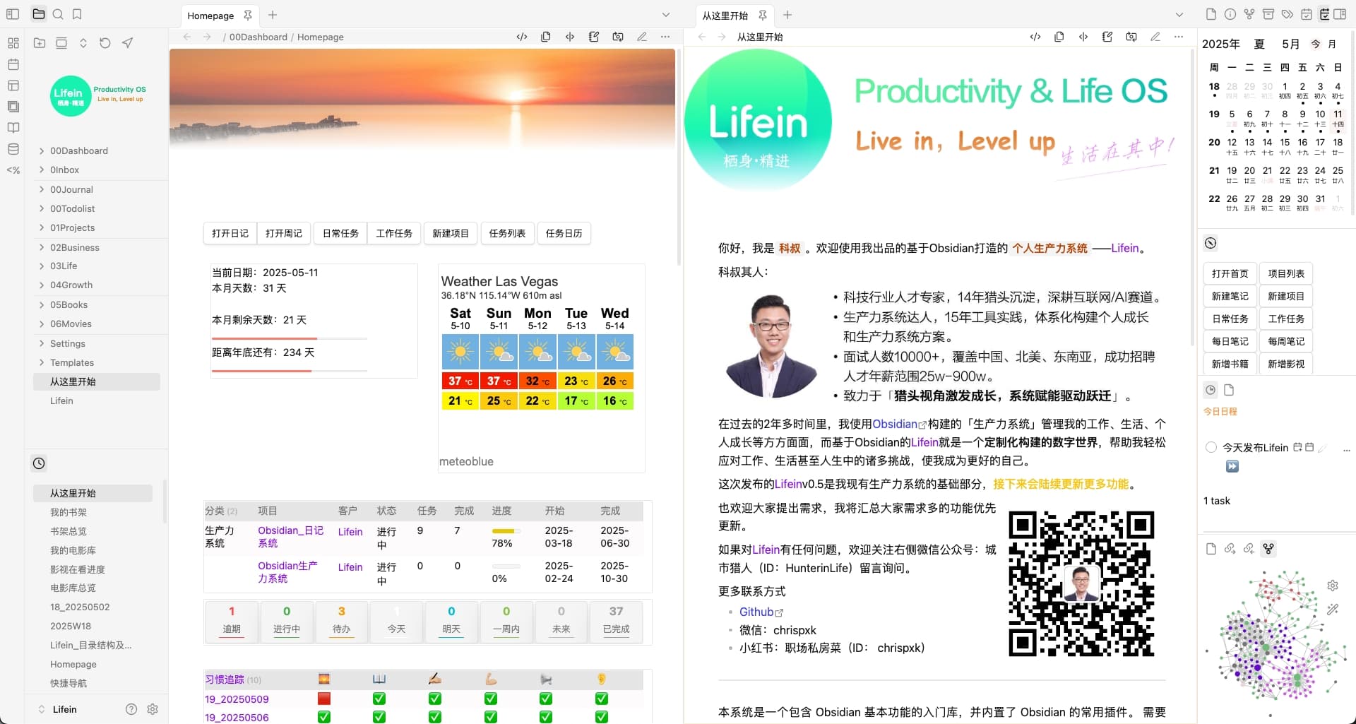
Task: Click the copy pages icon in Homepage toolbar
Action: 546,37
